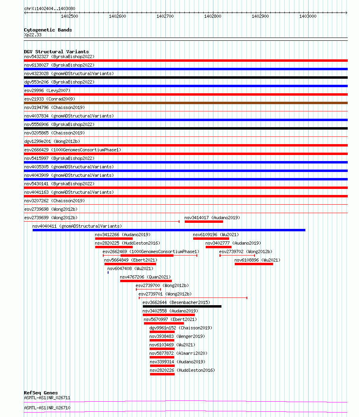Select nsv5430141 (ByrskaBishop2022) label

59,184
